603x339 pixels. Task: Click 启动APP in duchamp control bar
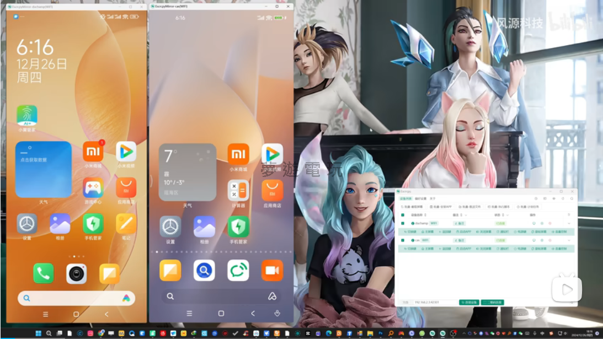464,232
